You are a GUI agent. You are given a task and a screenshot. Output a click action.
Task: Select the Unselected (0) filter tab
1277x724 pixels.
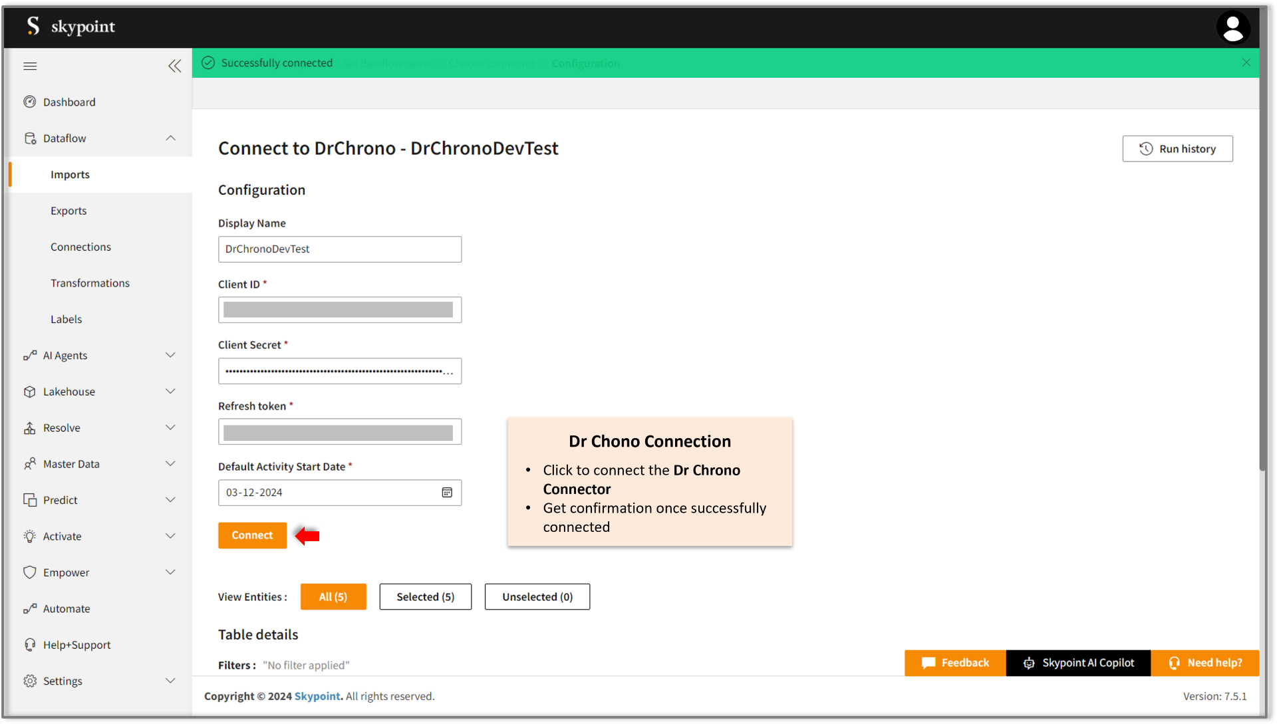537,596
